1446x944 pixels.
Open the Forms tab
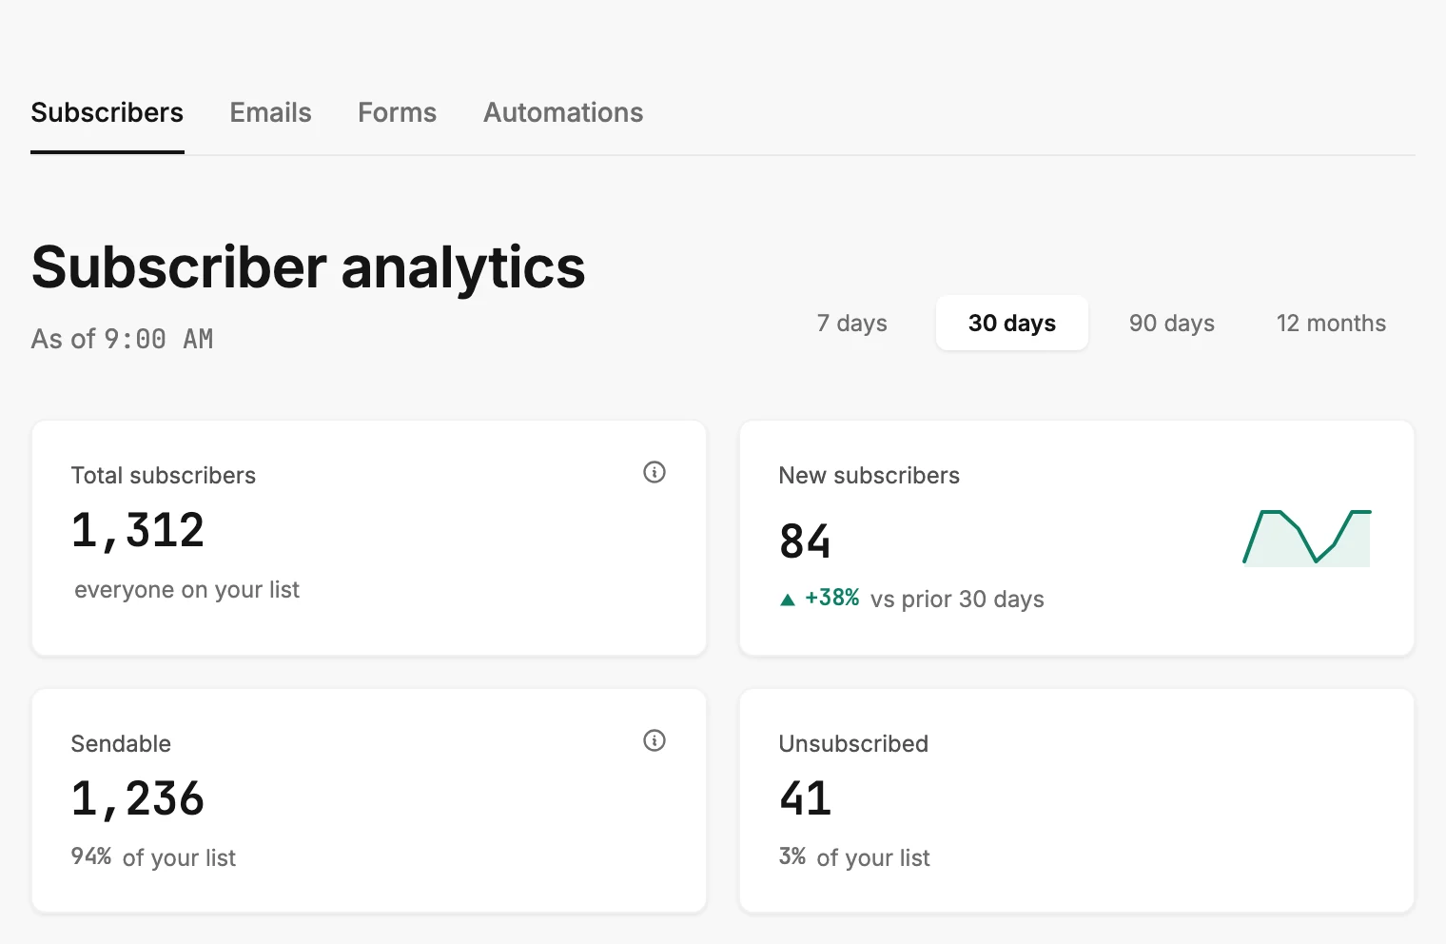pos(398,112)
